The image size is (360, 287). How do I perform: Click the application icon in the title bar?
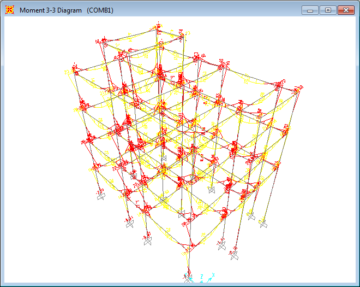click(10, 10)
